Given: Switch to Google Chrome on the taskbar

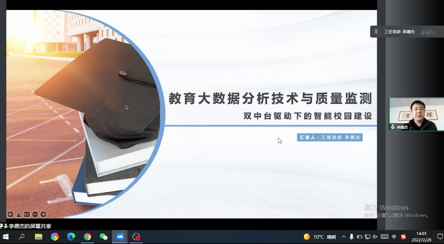Looking at the screenshot, I should (x=87, y=237).
